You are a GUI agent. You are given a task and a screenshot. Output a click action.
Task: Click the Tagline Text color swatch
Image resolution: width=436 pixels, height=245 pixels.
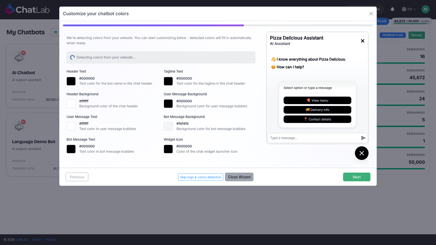[x=168, y=81]
